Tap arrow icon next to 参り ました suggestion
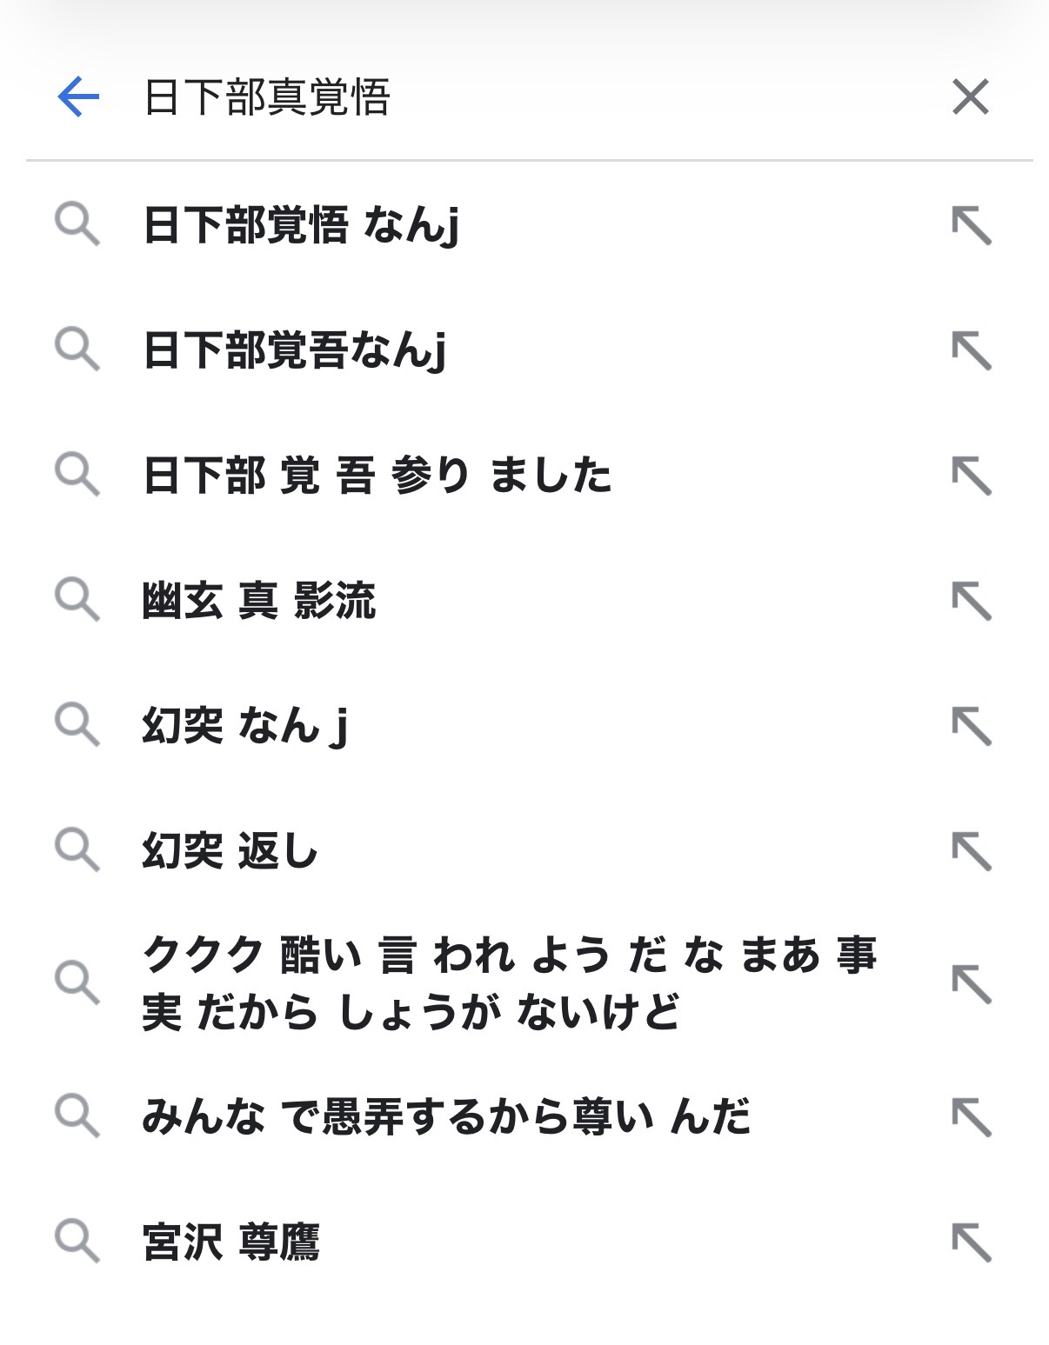The image size is (1049, 1345). [971, 476]
